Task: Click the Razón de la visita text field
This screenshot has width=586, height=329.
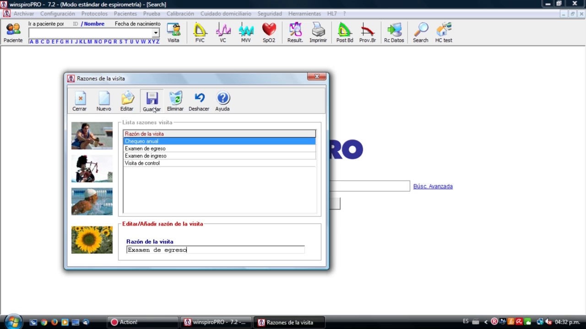Action: (x=216, y=250)
